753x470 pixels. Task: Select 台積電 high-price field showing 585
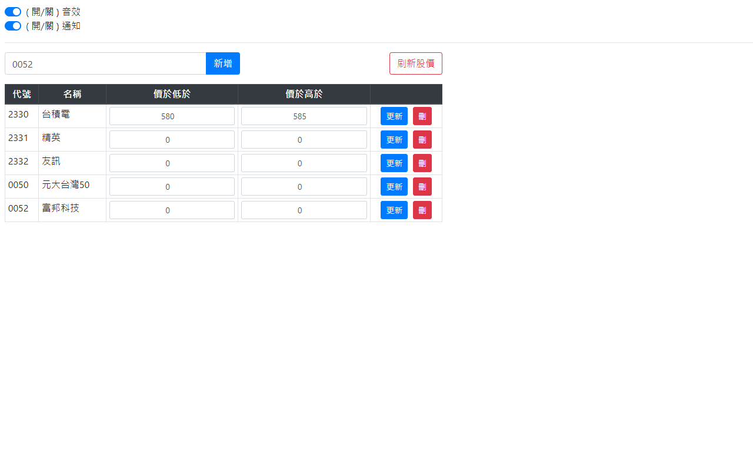304,116
